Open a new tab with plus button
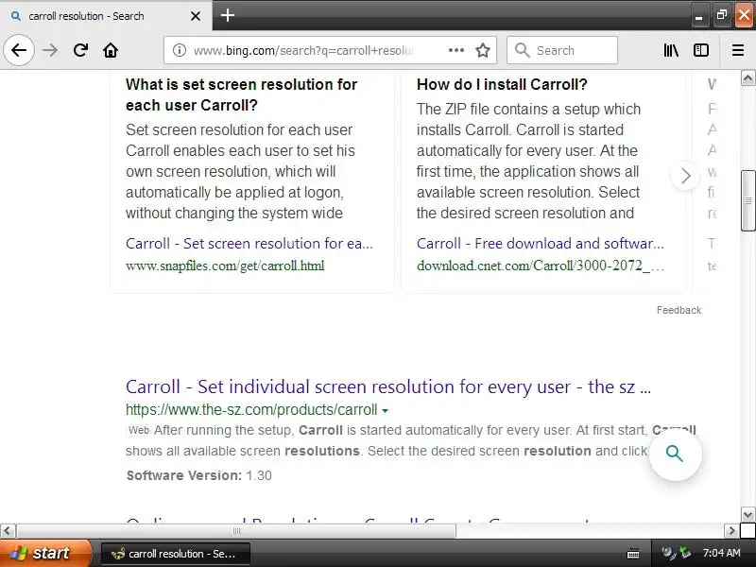This screenshot has width=756, height=567. point(228,15)
